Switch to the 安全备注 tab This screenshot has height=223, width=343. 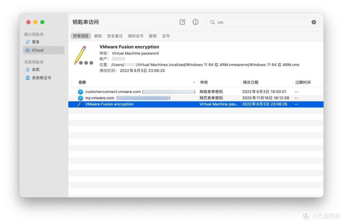pos(115,36)
